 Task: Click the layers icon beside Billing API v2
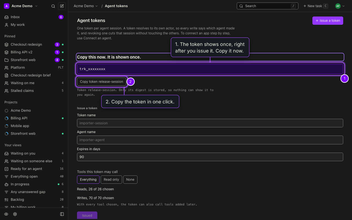tap(6, 52)
